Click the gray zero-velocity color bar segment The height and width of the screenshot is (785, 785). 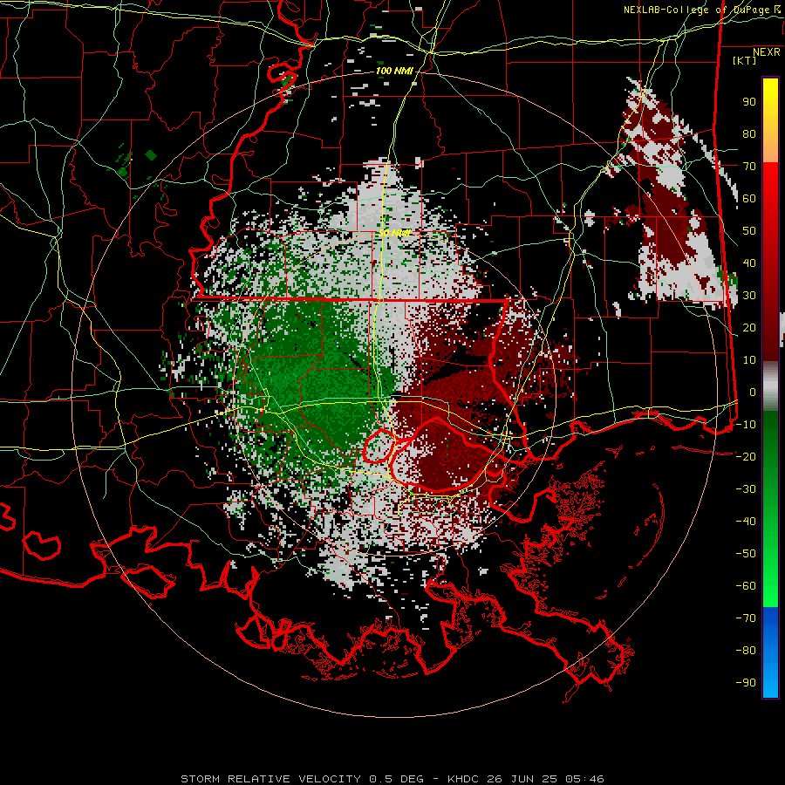tap(770, 386)
